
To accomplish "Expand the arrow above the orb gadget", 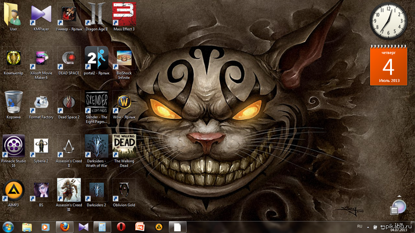I will point(400,196).
